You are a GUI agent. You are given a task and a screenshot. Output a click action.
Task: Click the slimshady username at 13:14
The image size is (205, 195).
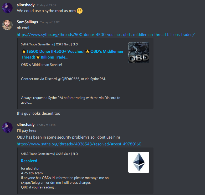tap(26, 125)
